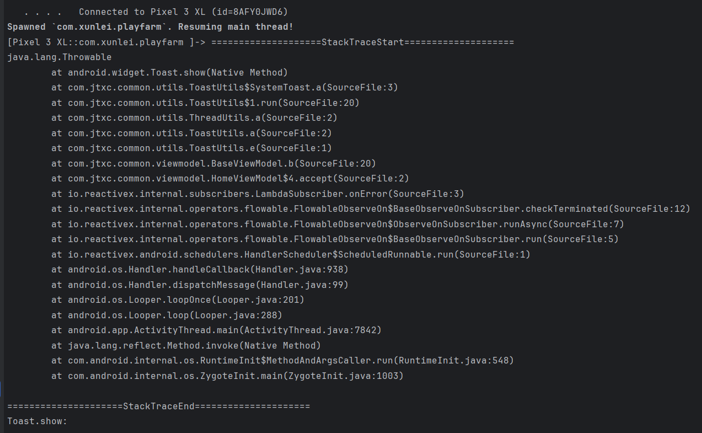
Task: Click the checkTerminated stack frame line
Action: (x=371, y=209)
